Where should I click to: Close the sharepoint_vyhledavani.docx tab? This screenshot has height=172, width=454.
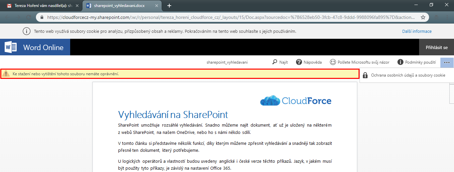[157, 6]
